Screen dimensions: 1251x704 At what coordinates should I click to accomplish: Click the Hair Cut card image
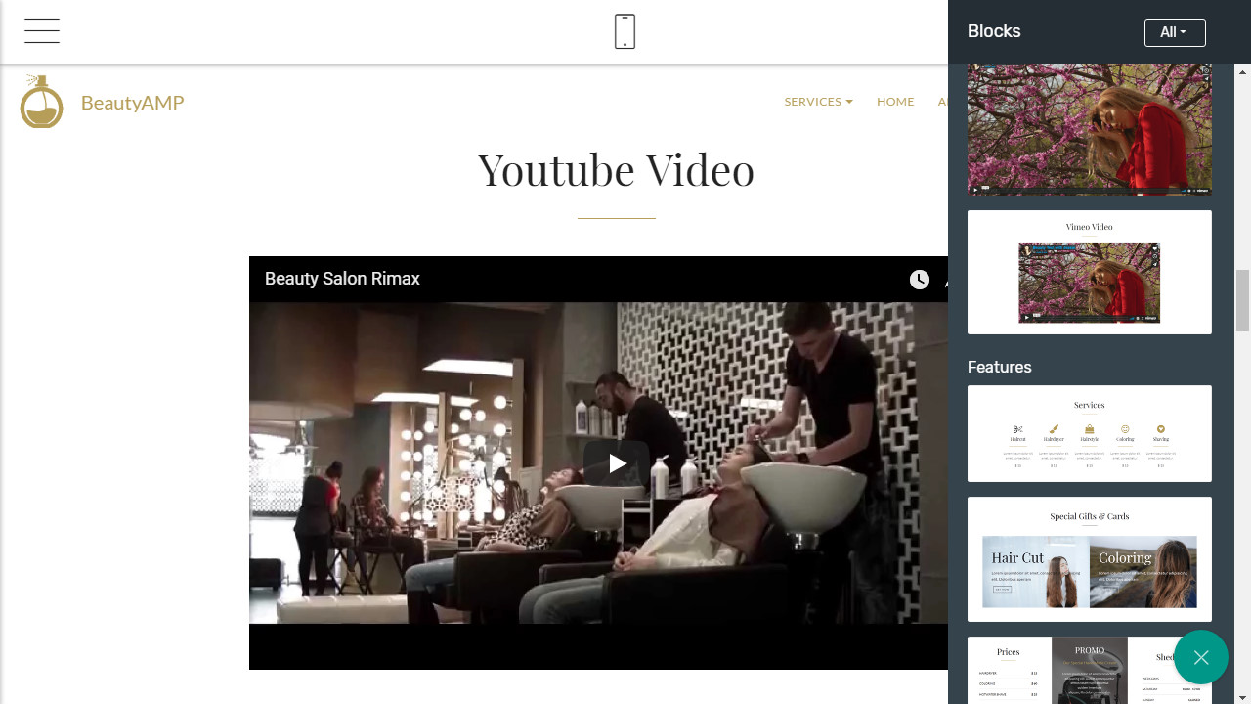1035,572
